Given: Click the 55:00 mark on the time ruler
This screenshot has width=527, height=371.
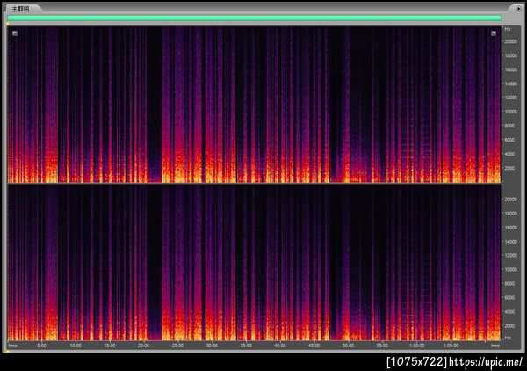Looking at the screenshot, I should (x=382, y=346).
